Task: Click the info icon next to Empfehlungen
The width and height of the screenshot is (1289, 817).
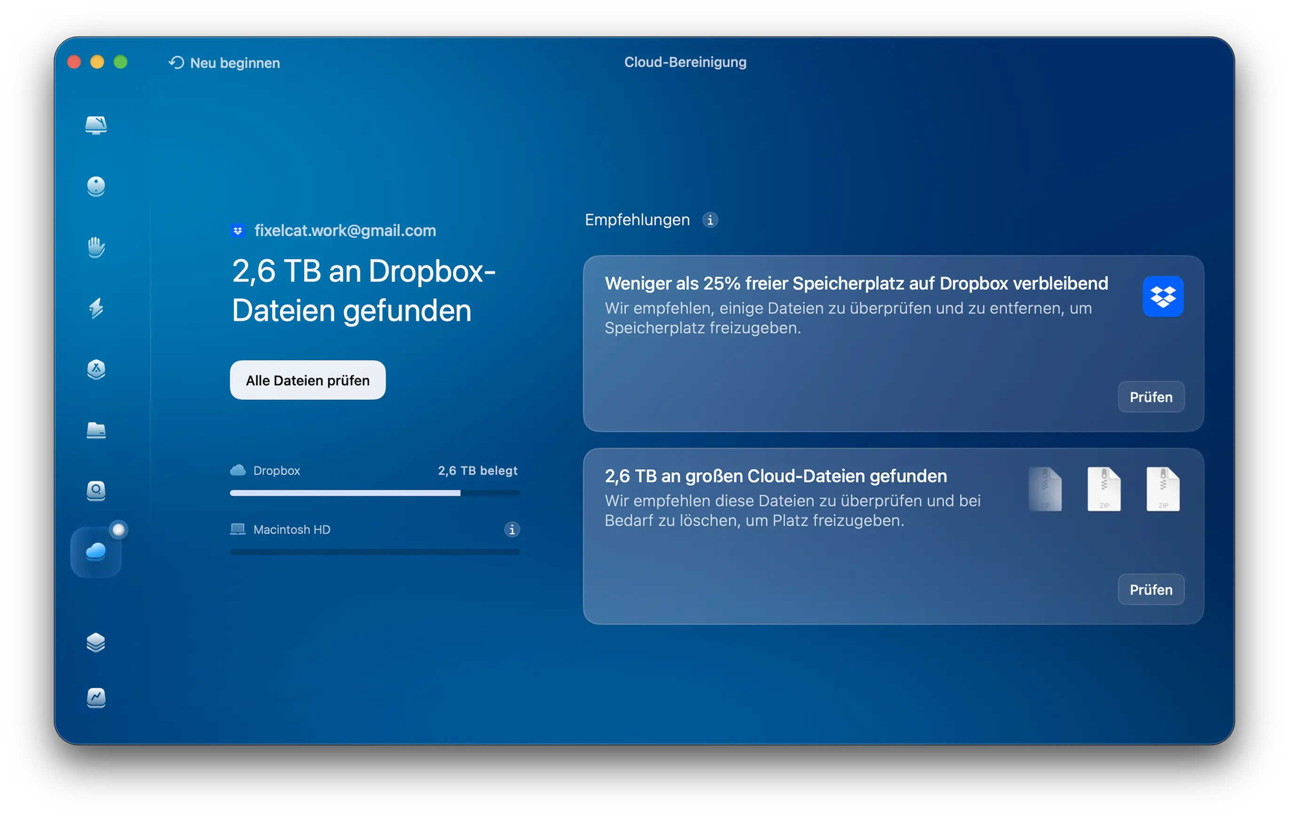Action: coord(710,220)
